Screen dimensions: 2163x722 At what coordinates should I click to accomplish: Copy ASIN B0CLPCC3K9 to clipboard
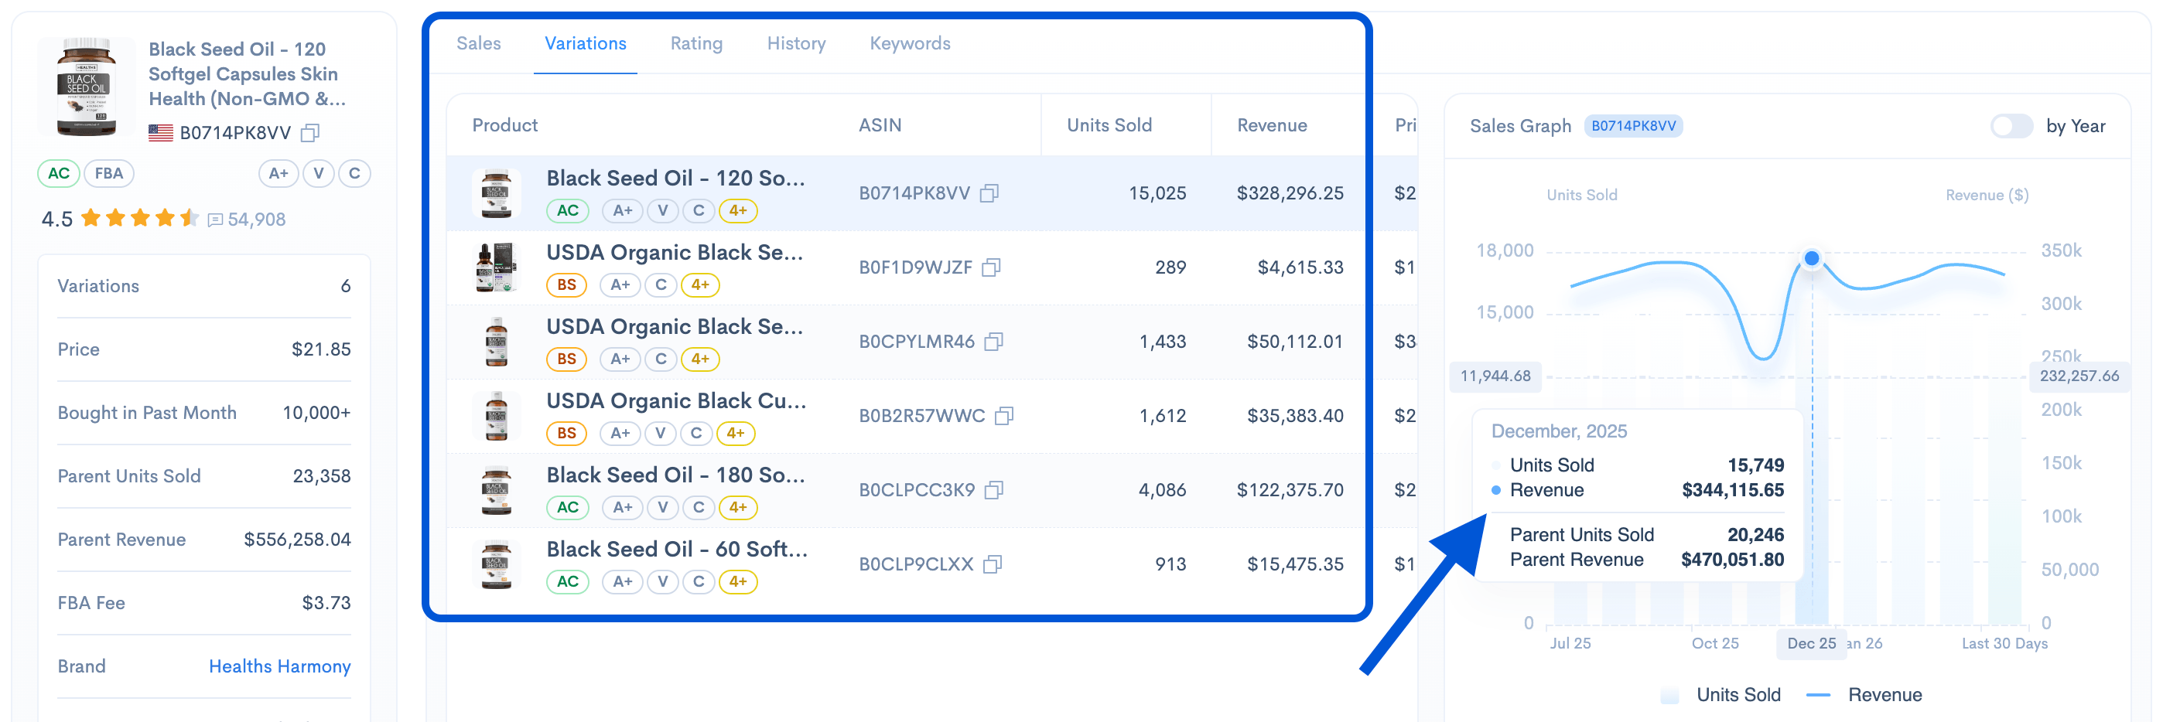click(993, 490)
